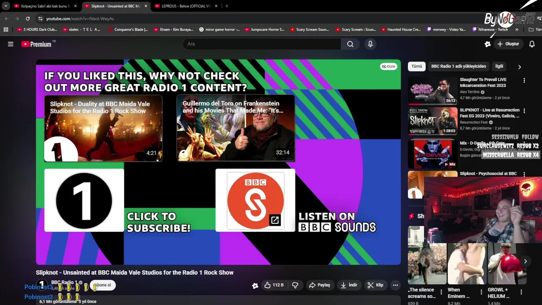
Task: Open the Slipknot Duality end screen video
Action: pyautogui.click(x=103, y=128)
